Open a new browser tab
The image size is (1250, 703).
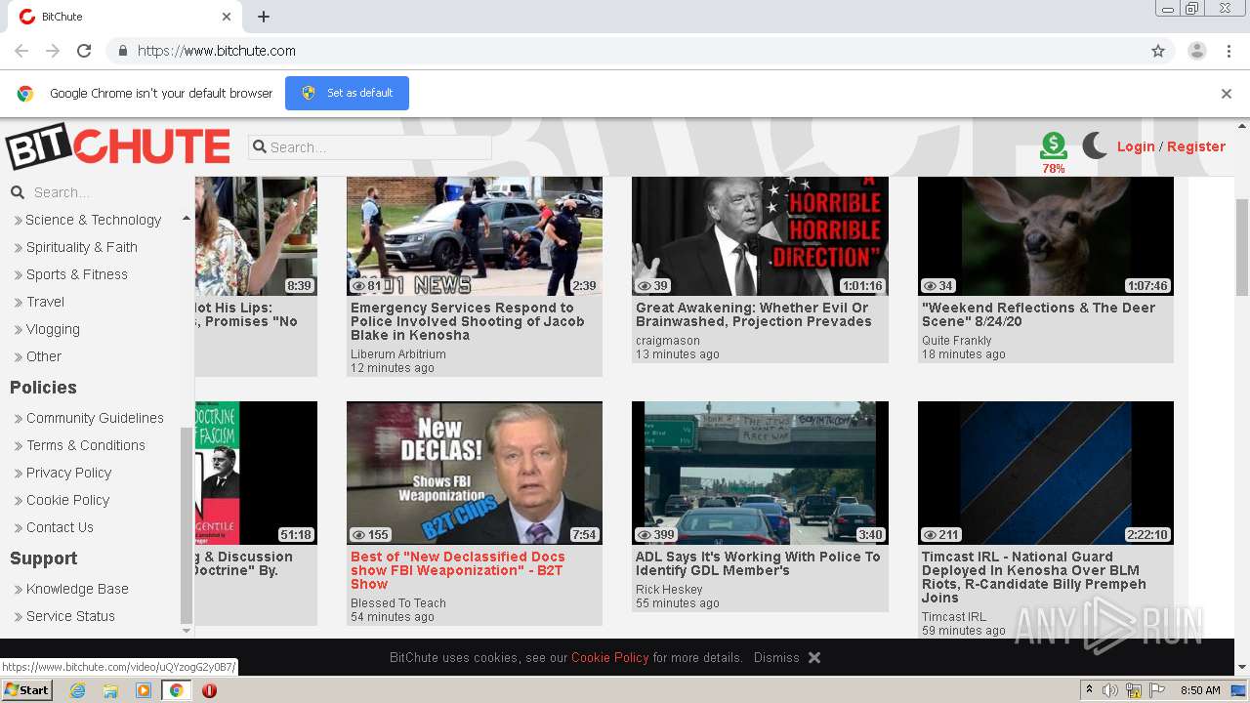pos(264,17)
